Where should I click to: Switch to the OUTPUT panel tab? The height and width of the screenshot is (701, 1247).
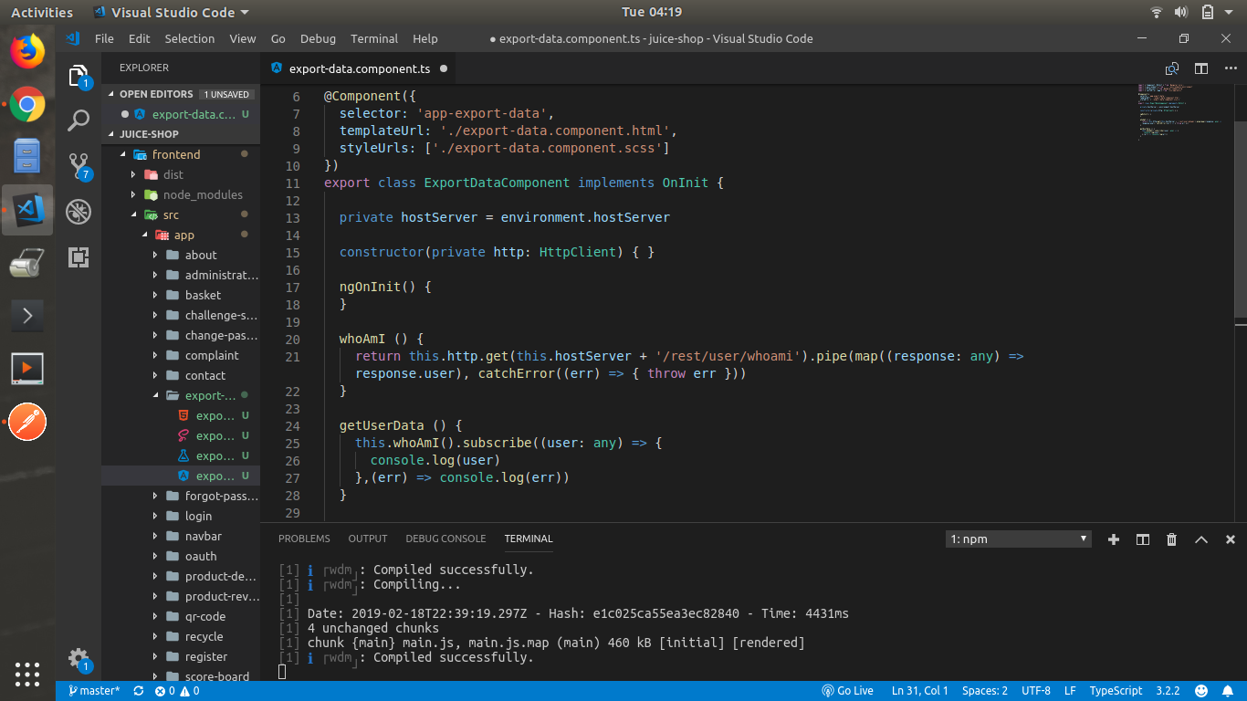[x=368, y=539]
